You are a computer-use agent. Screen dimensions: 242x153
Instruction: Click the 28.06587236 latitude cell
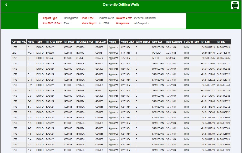[x=223, y=58]
